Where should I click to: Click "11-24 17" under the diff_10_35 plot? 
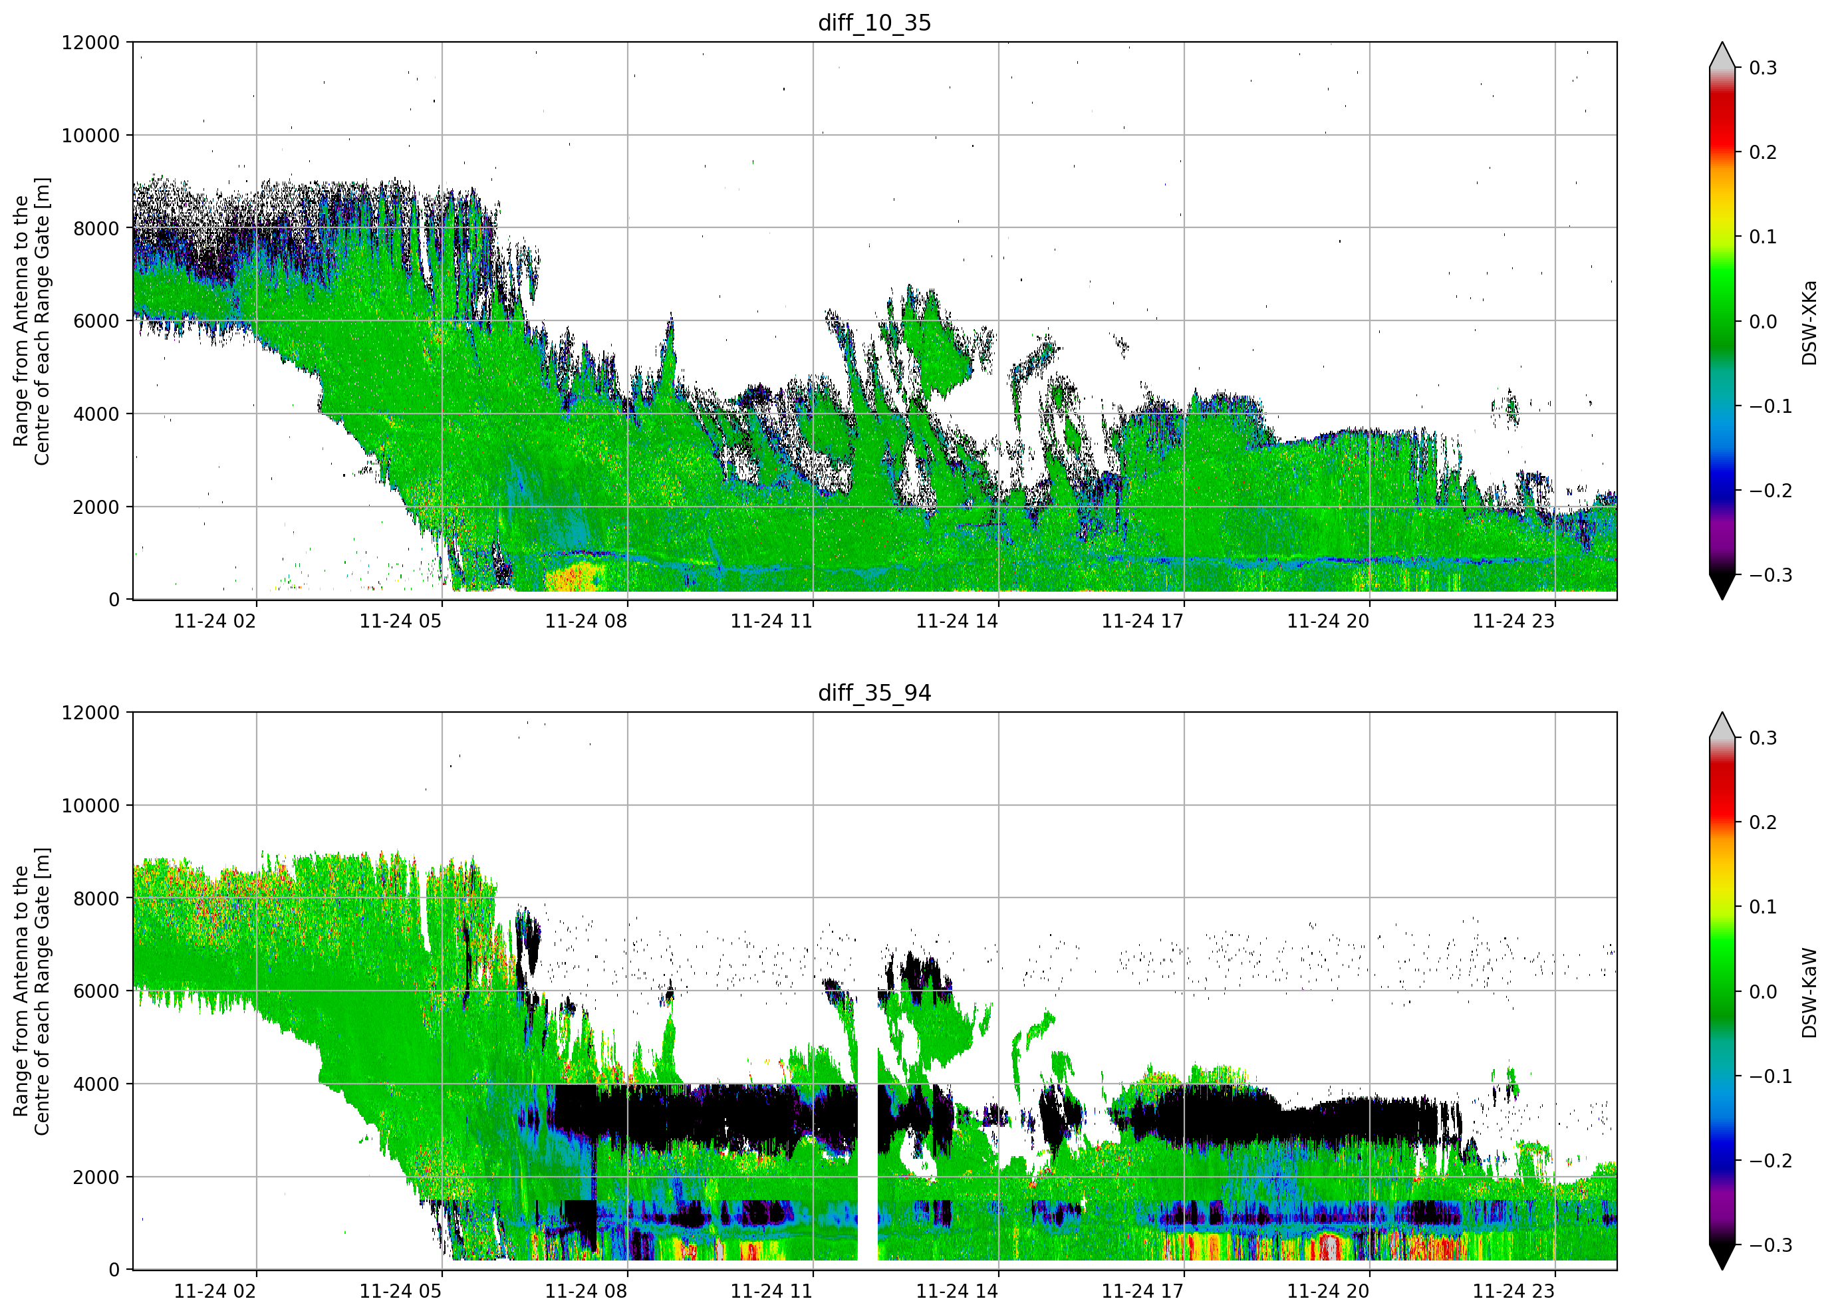1142,621
